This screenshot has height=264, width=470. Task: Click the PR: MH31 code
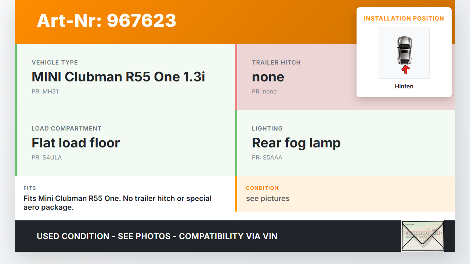[45, 92]
